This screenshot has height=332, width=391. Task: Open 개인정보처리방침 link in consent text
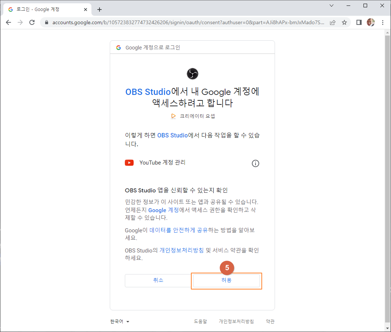point(181,250)
